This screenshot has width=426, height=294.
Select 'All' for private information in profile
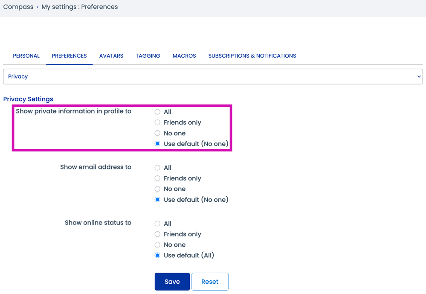[157, 112]
